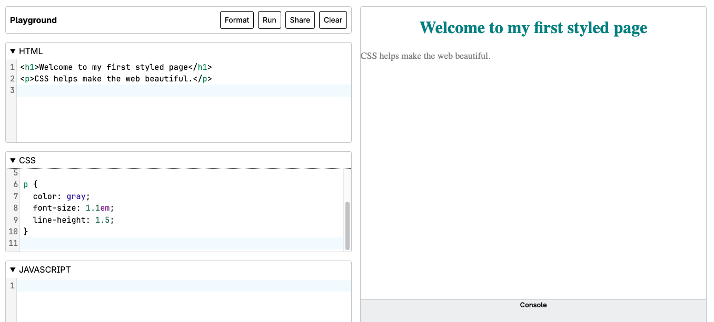Image resolution: width=714 pixels, height=322 pixels.
Task: Place cursor on empty HTML line 3
Action: pos(184,90)
